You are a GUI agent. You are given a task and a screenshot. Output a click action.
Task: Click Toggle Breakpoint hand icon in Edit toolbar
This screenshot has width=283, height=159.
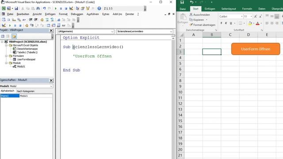[x=42, y=19]
